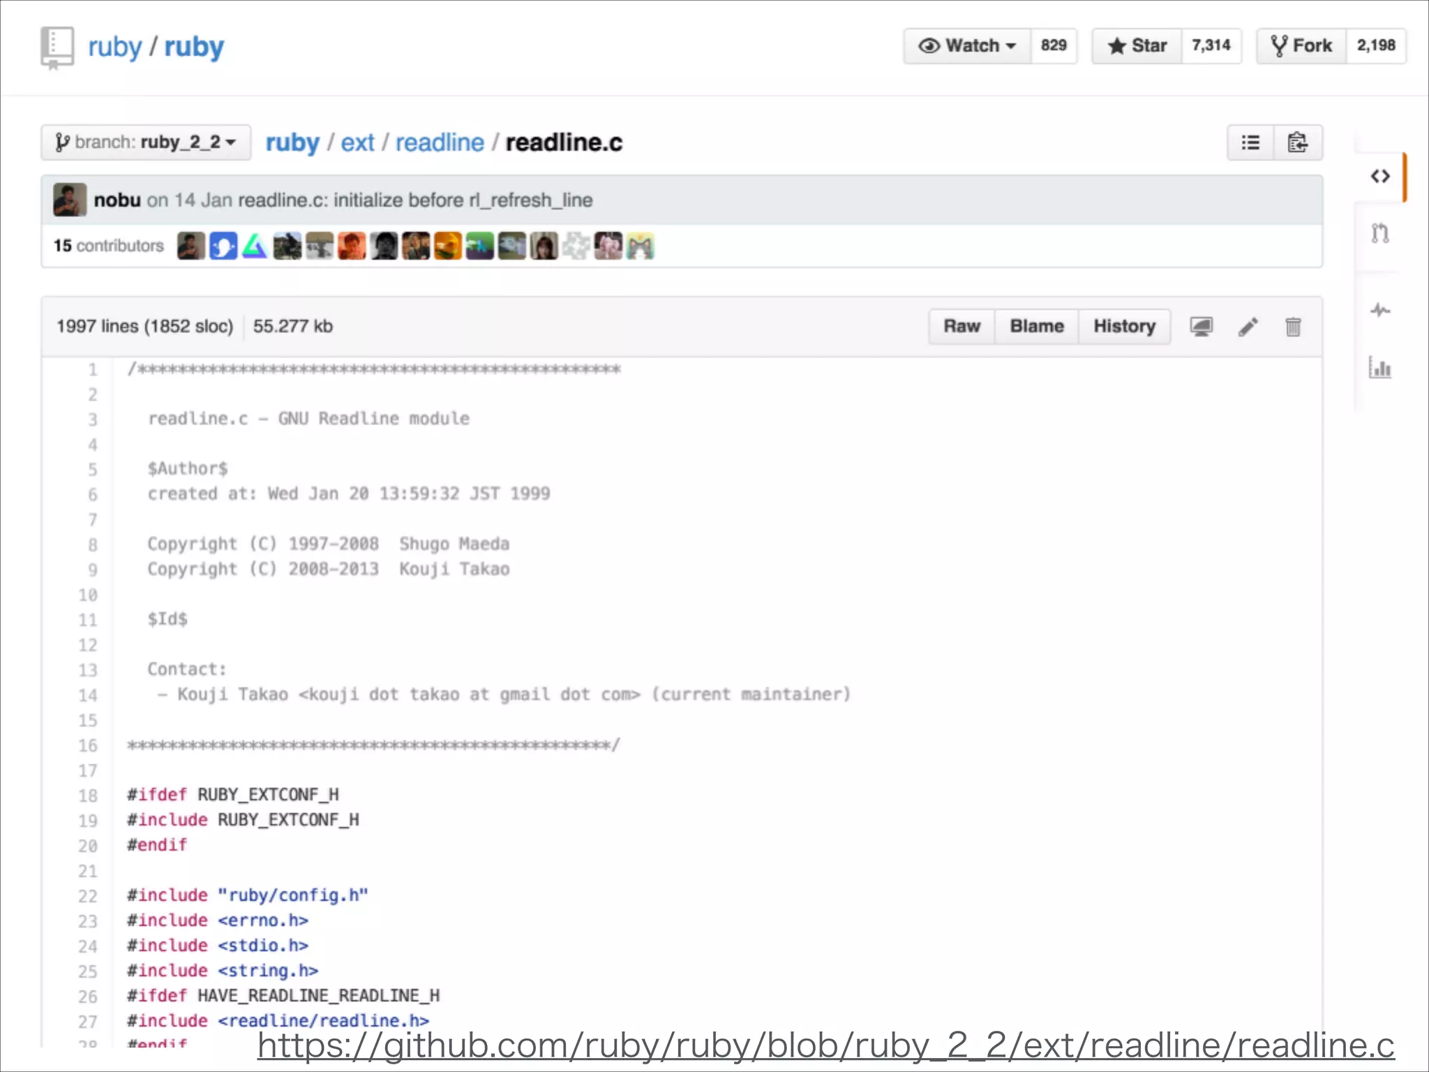Image resolution: width=1429 pixels, height=1072 pixels.
Task: Click the blue bird contributor avatar
Action: click(x=223, y=246)
